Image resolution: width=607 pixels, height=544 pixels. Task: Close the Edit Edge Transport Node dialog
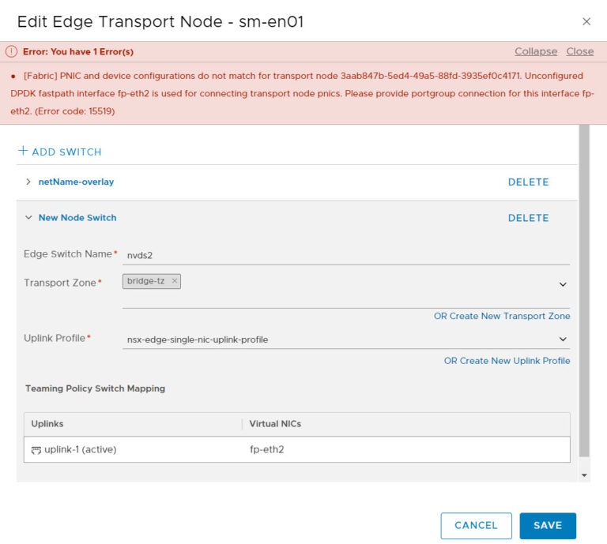pyautogui.click(x=586, y=21)
